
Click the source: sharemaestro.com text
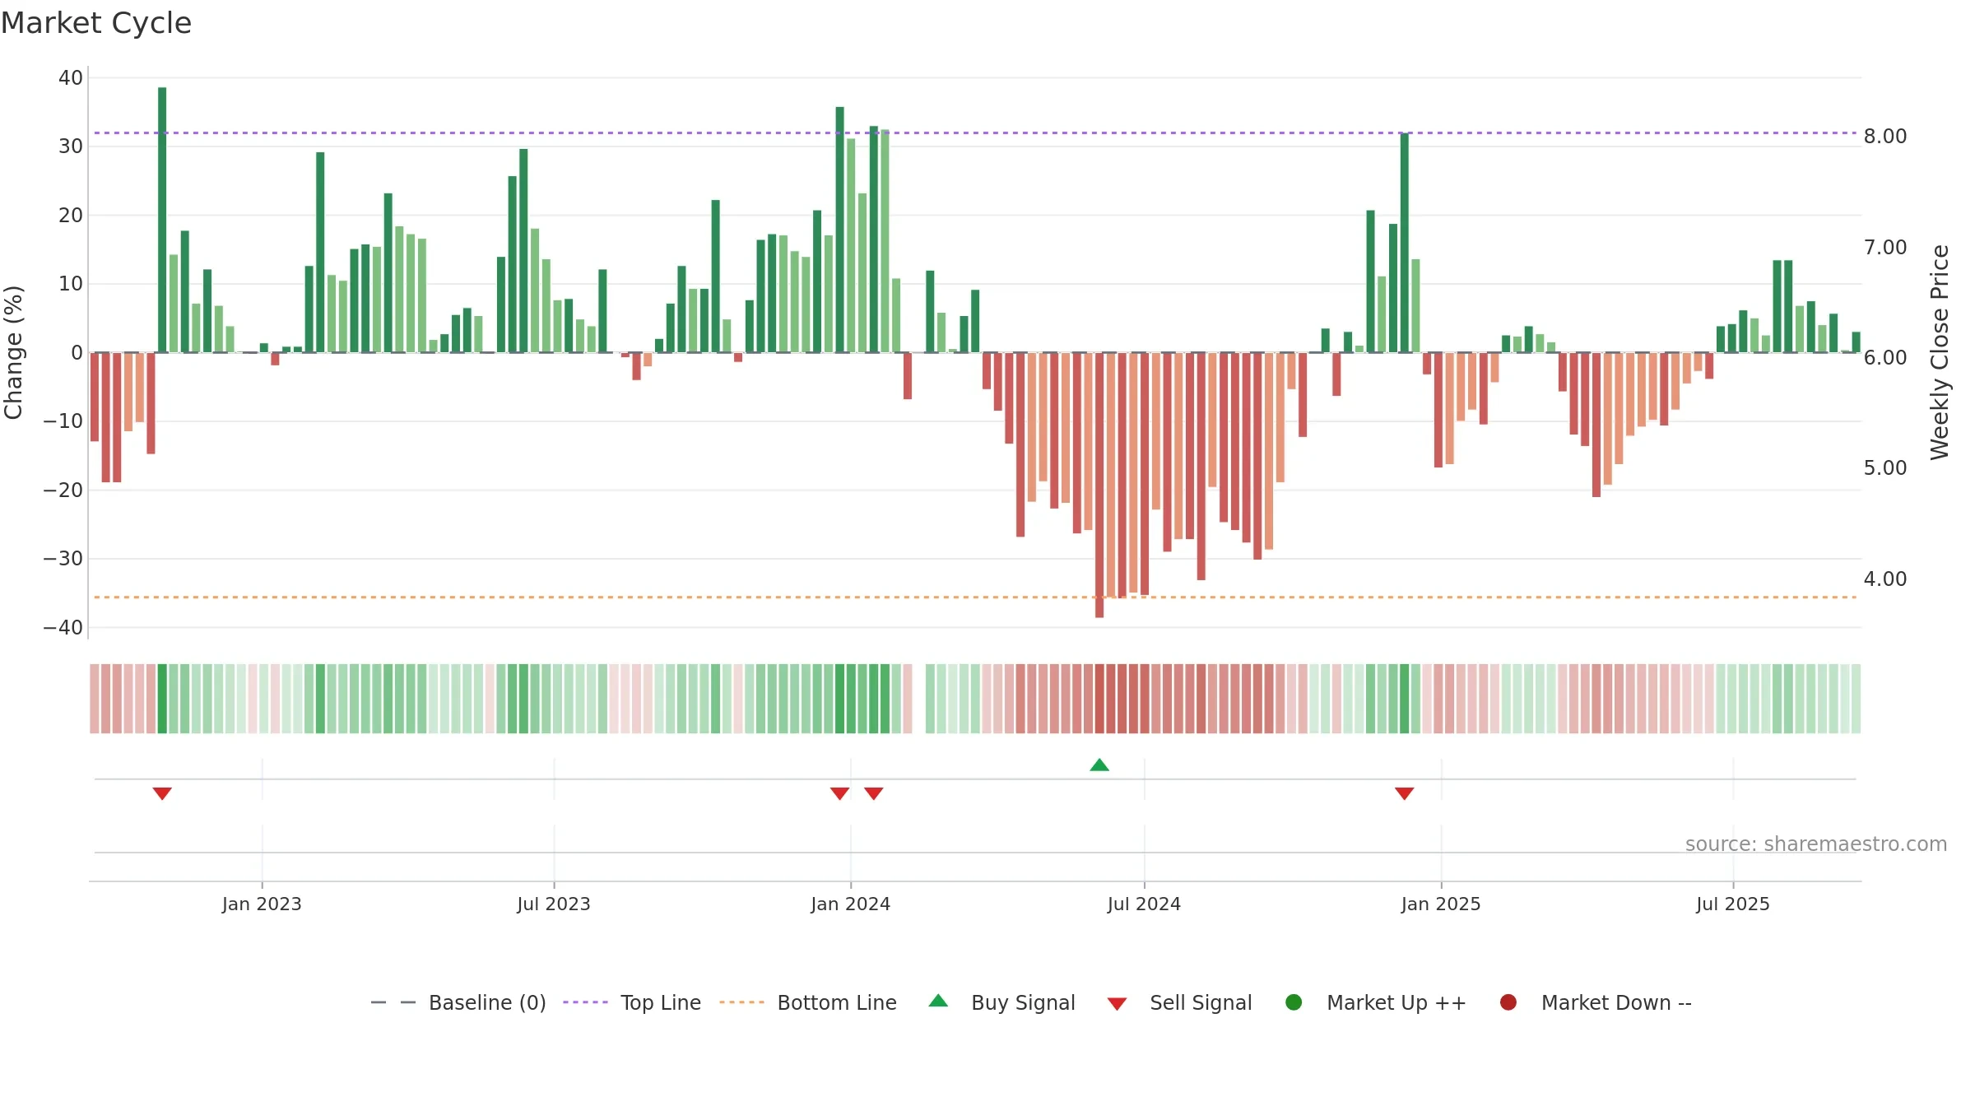pyautogui.click(x=1816, y=844)
